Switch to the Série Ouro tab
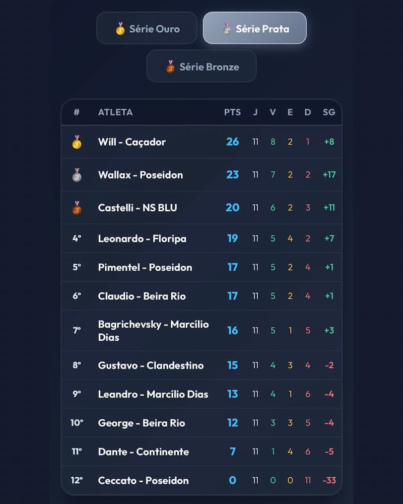 click(147, 28)
